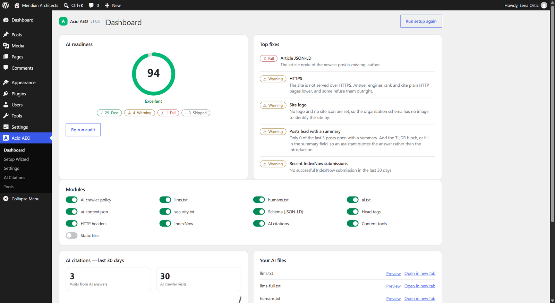
Task: Open Acid AEO Settings submenu item
Action: click(11, 168)
